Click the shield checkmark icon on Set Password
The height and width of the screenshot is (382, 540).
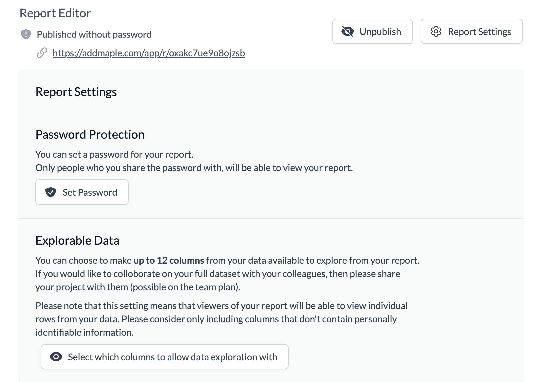tap(51, 192)
